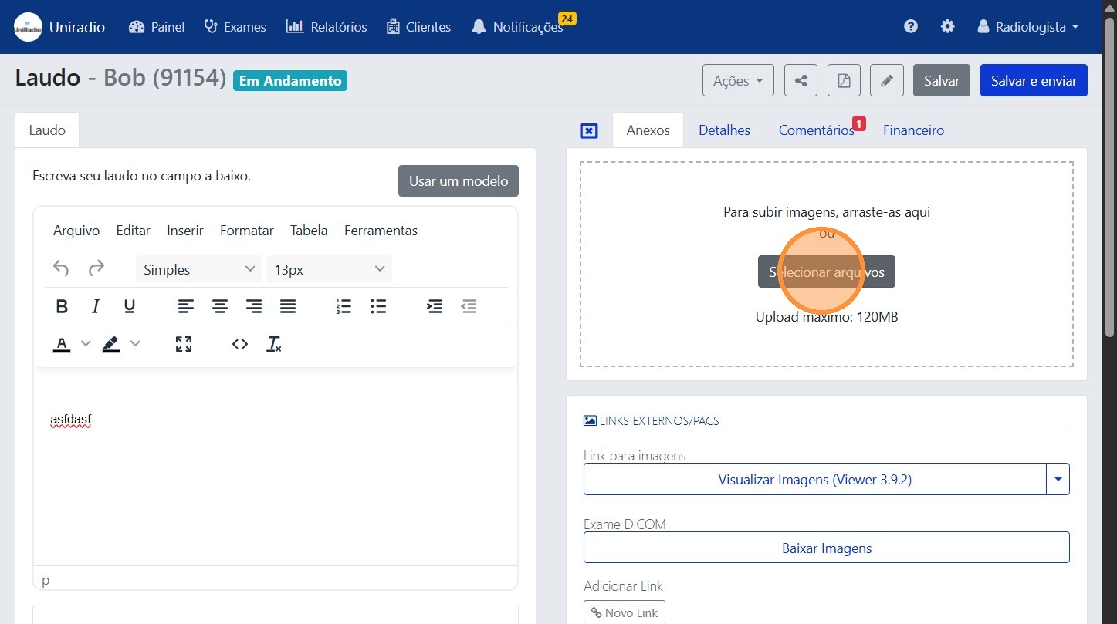Open text color picker arrow

coord(86,344)
